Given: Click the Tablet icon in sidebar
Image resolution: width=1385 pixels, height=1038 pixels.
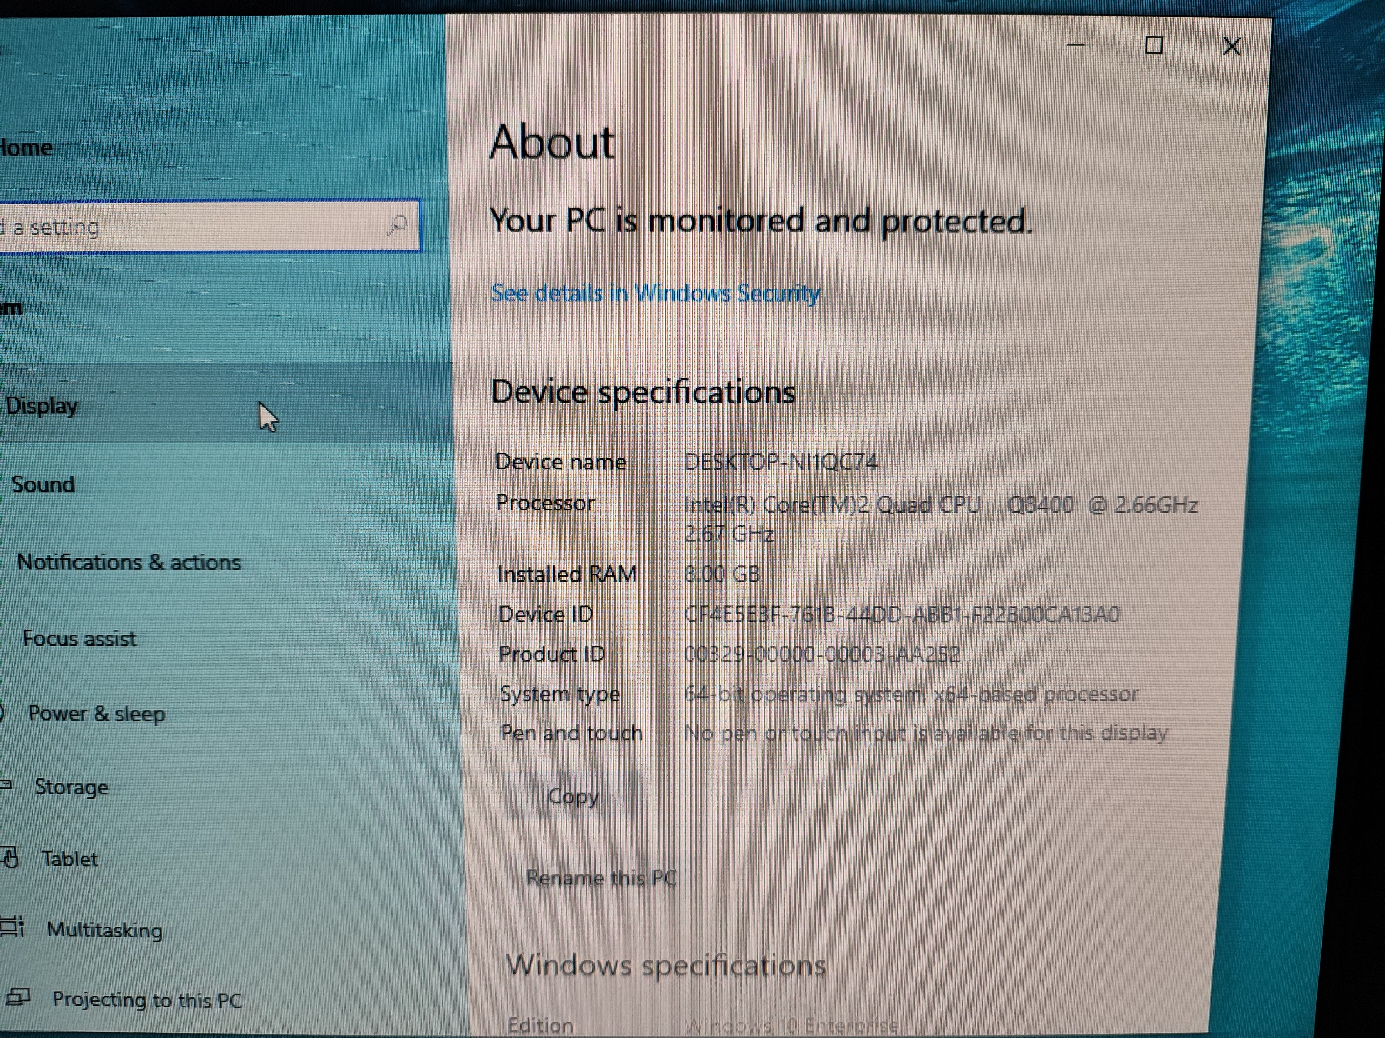Looking at the screenshot, I should [x=11, y=858].
